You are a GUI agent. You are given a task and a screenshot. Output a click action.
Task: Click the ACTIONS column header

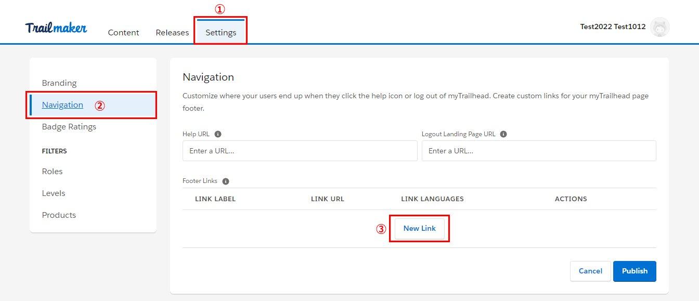point(571,199)
